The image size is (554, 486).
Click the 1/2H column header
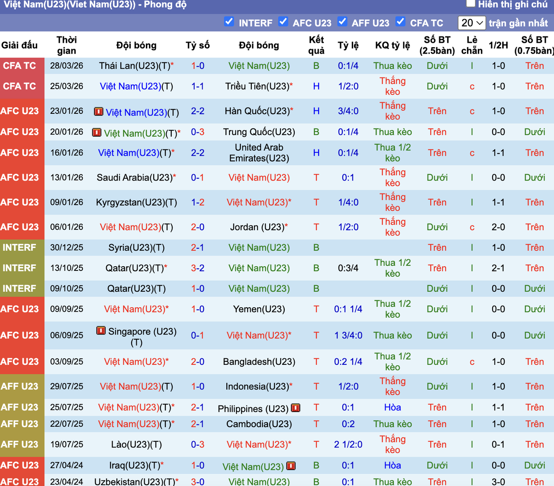(x=499, y=45)
